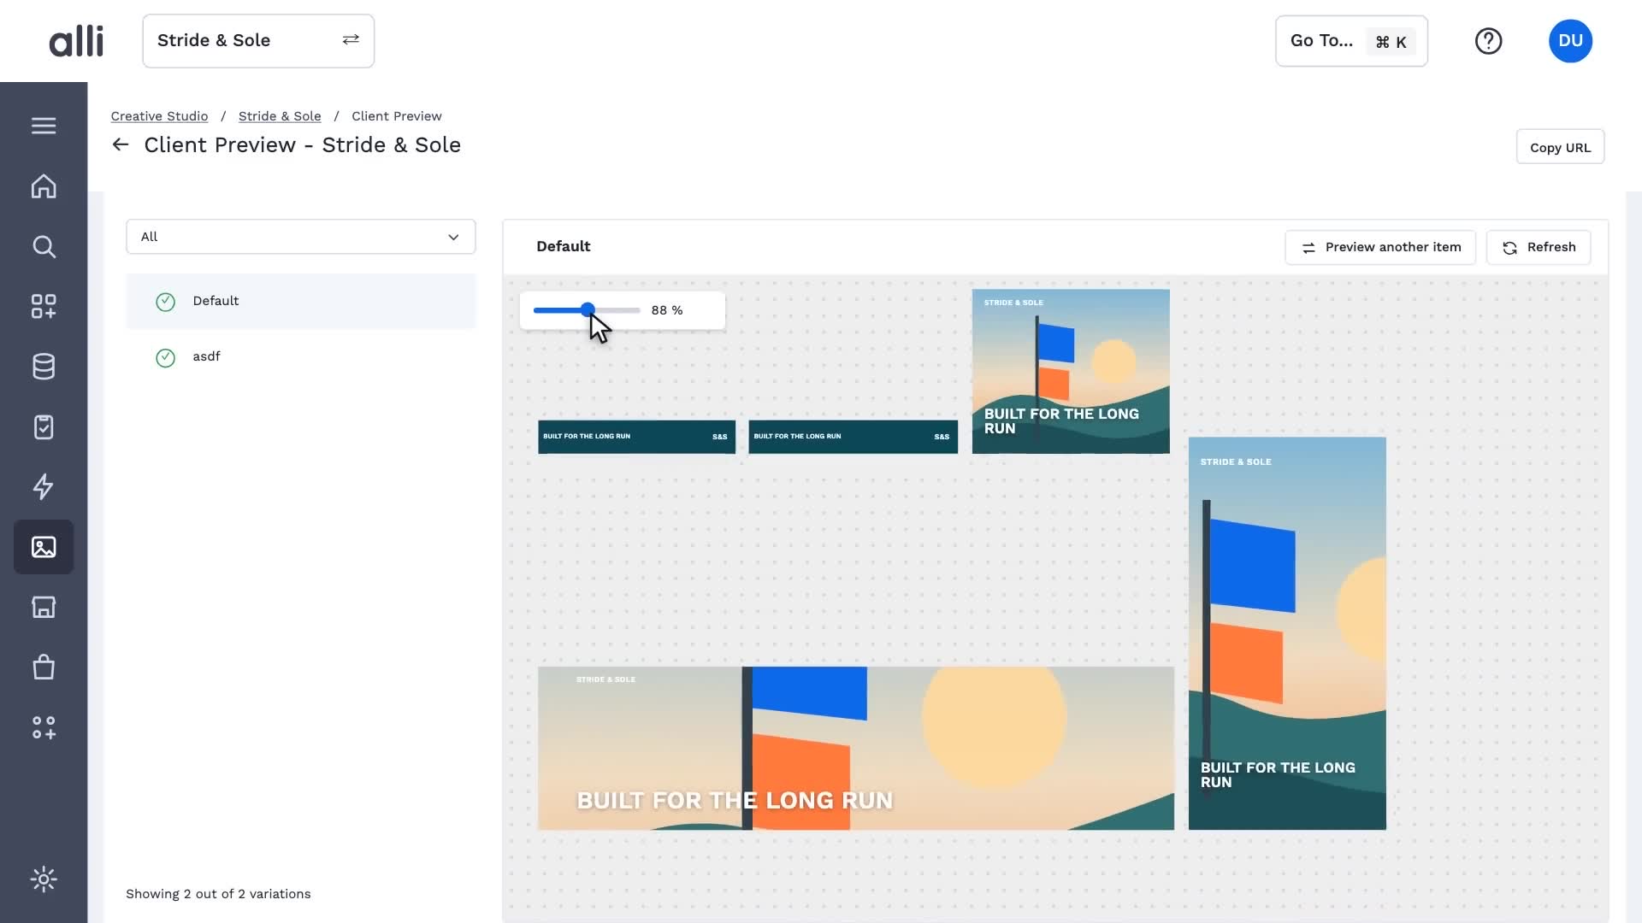Open the Go To command search

[1351, 41]
